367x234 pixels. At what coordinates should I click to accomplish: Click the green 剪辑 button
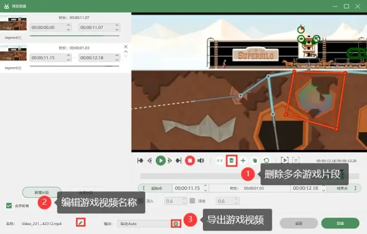340,223
